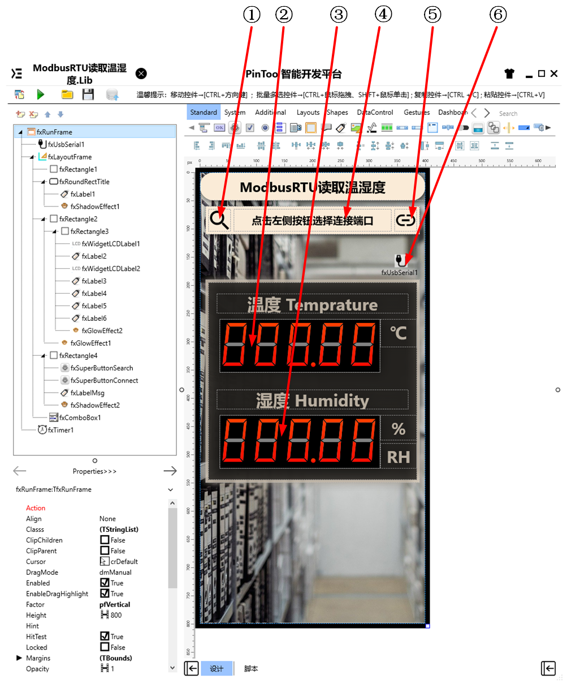Toggle the ClipChildren checkbox
The width and height of the screenshot is (567, 684).
(105, 540)
